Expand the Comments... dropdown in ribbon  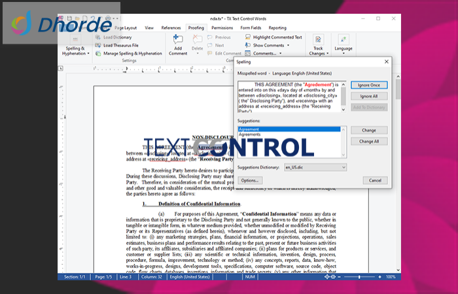tap(268, 53)
